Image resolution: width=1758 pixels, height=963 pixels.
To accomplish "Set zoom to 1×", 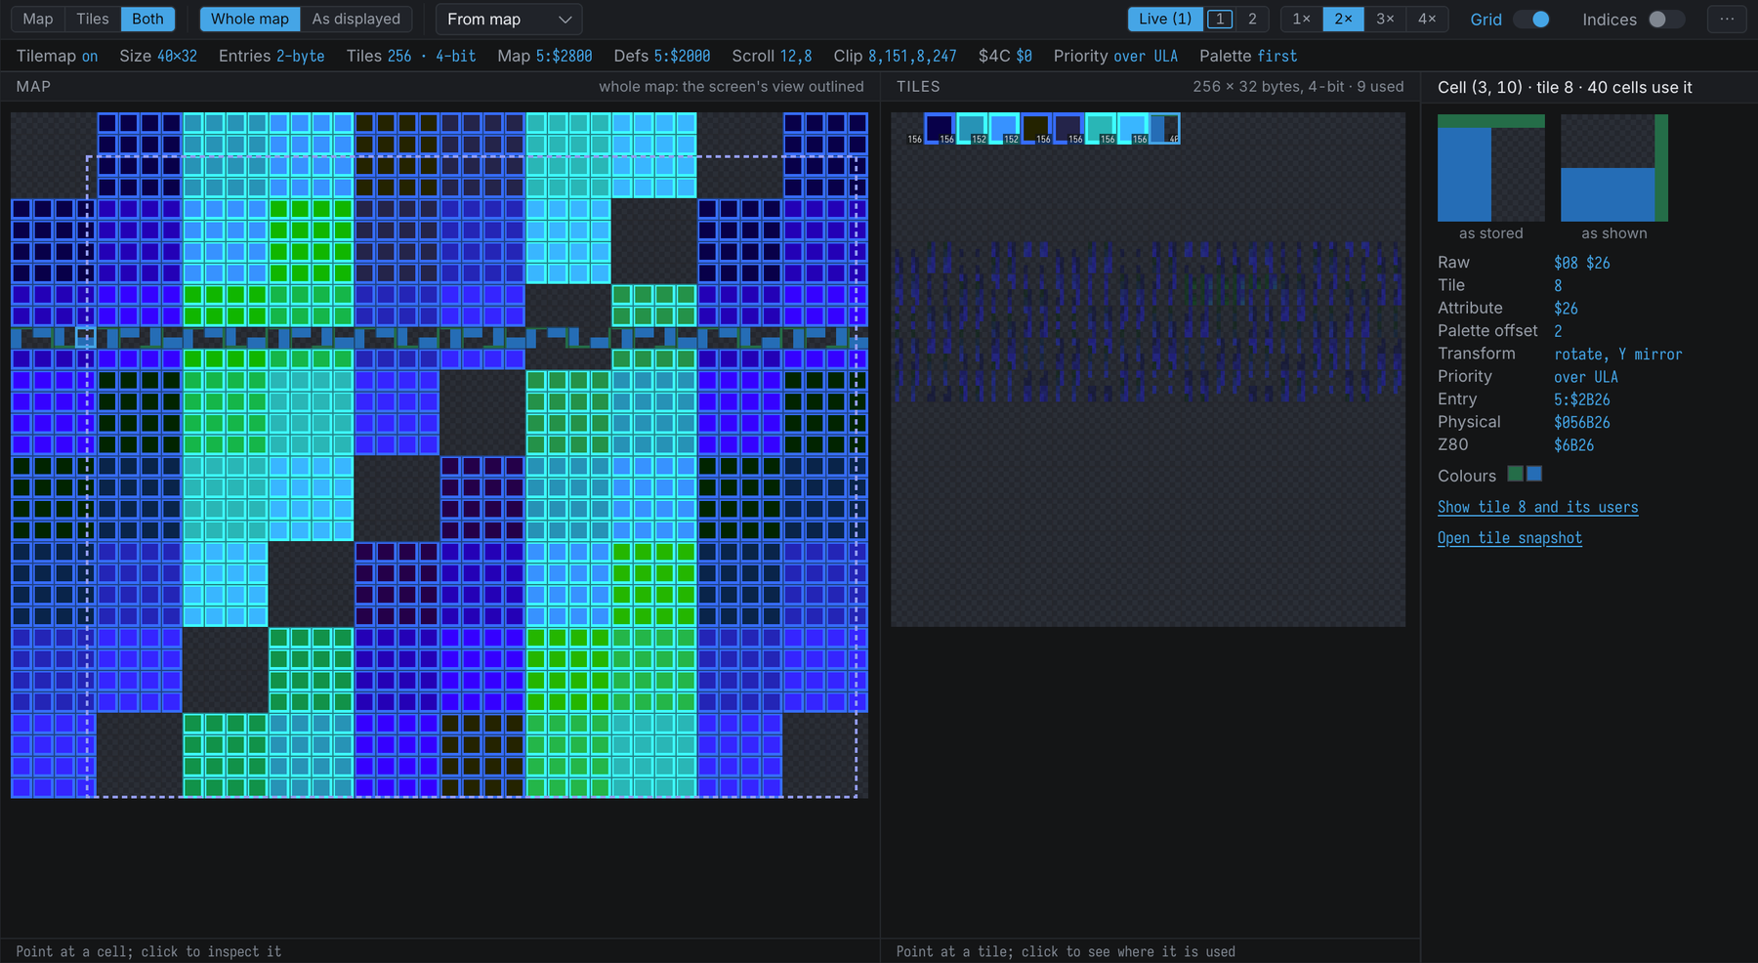I will 1302,19.
